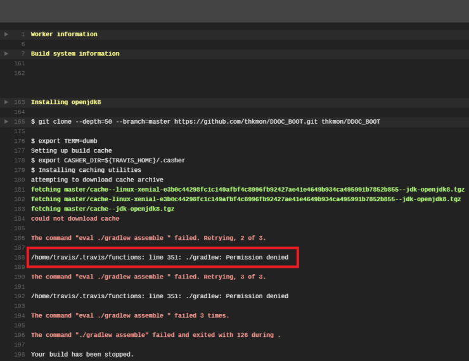Expand the Build system information arrow

point(6,54)
